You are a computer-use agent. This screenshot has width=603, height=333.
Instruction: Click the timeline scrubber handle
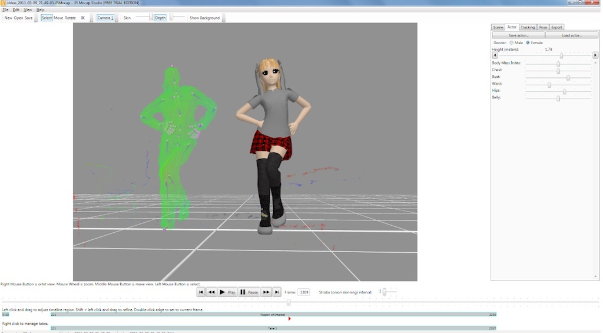(x=289, y=302)
